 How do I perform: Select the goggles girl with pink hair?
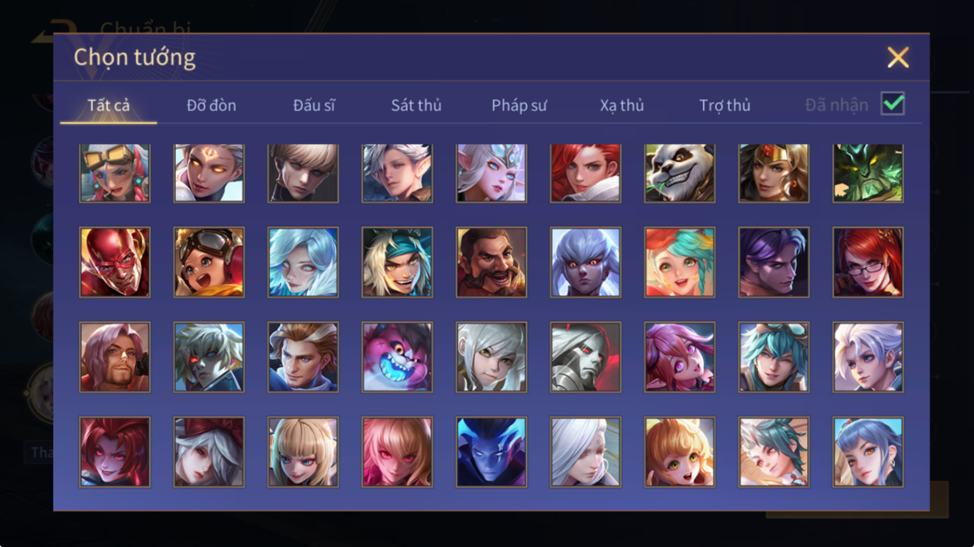click(115, 173)
